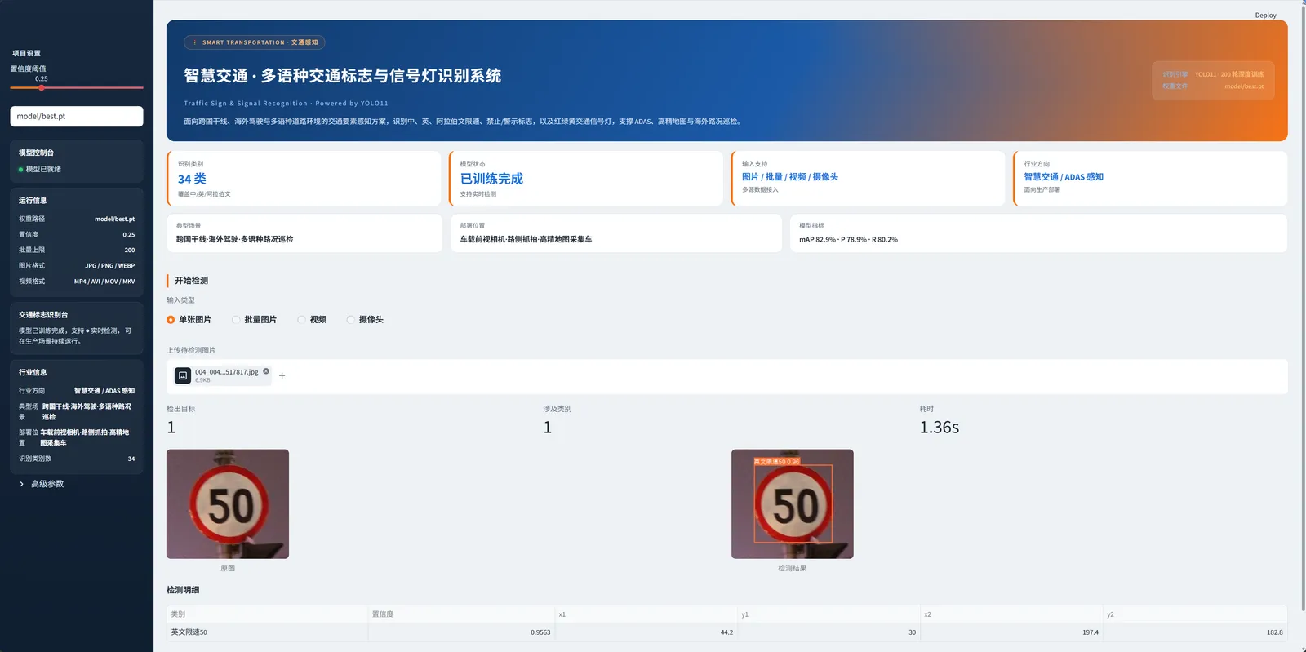1306x652 pixels.
Task: Expand the 高级参数 chevron in the sidebar
Action: coord(21,484)
